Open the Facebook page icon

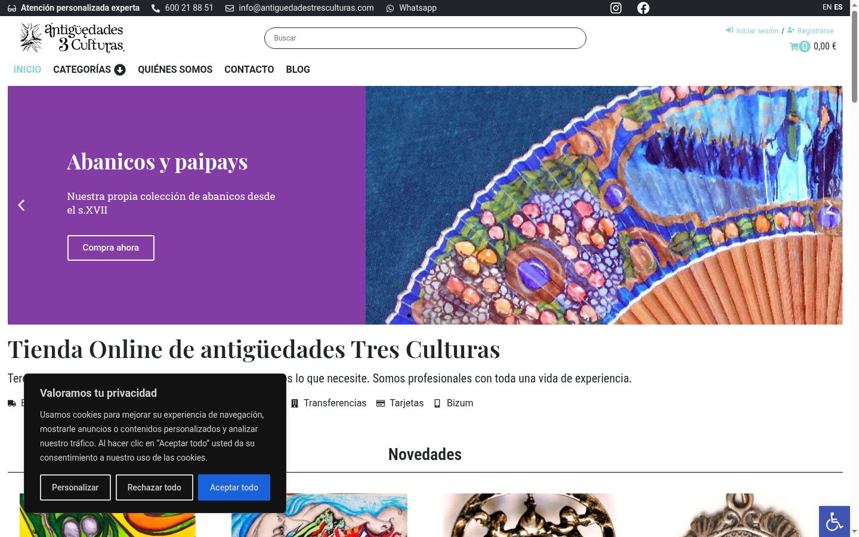point(643,8)
